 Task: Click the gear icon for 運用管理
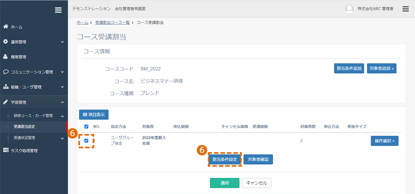tap(6, 42)
